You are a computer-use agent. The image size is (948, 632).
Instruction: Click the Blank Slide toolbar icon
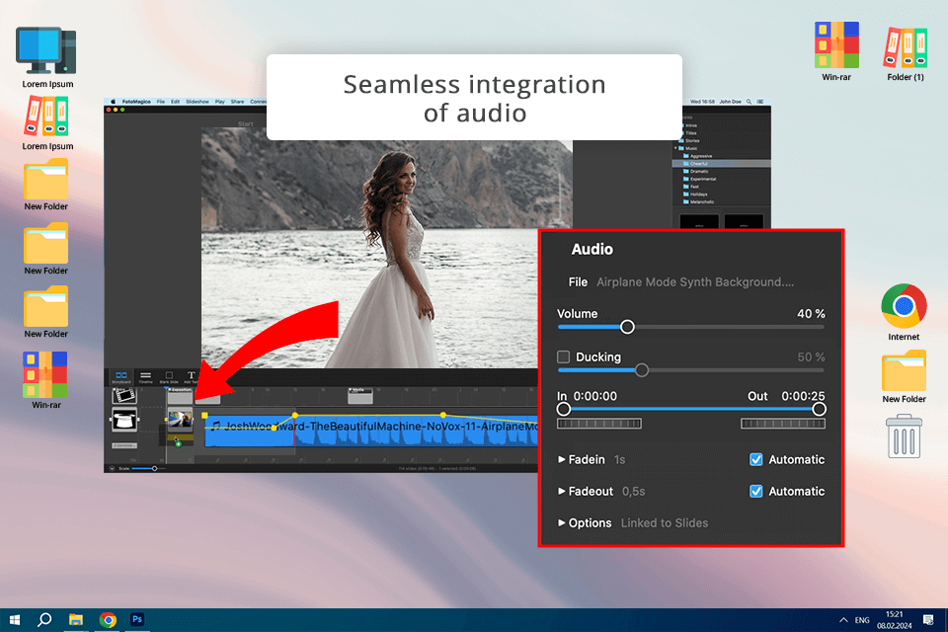[169, 376]
